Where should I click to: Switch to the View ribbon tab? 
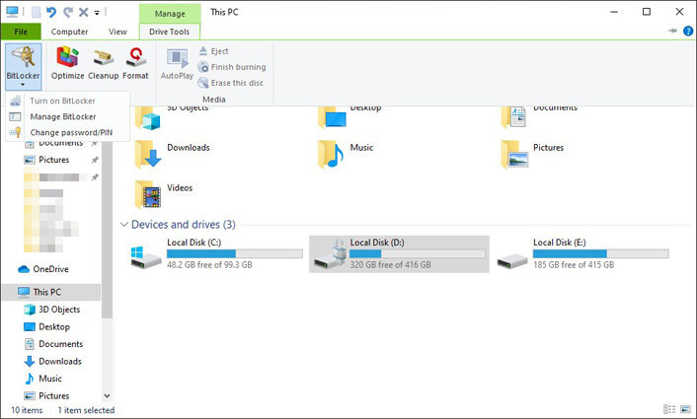click(117, 32)
